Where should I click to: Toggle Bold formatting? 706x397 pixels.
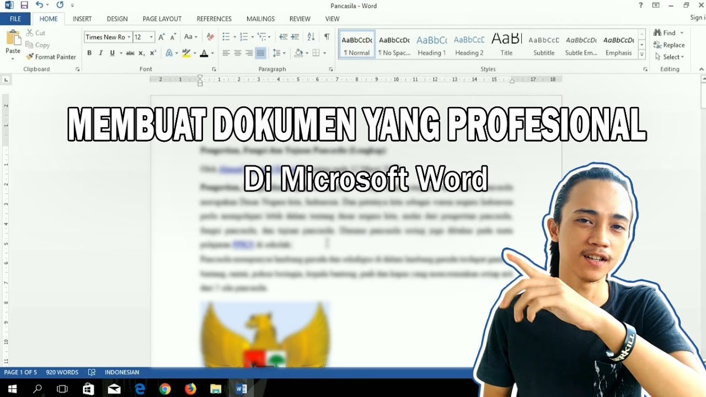(89, 53)
